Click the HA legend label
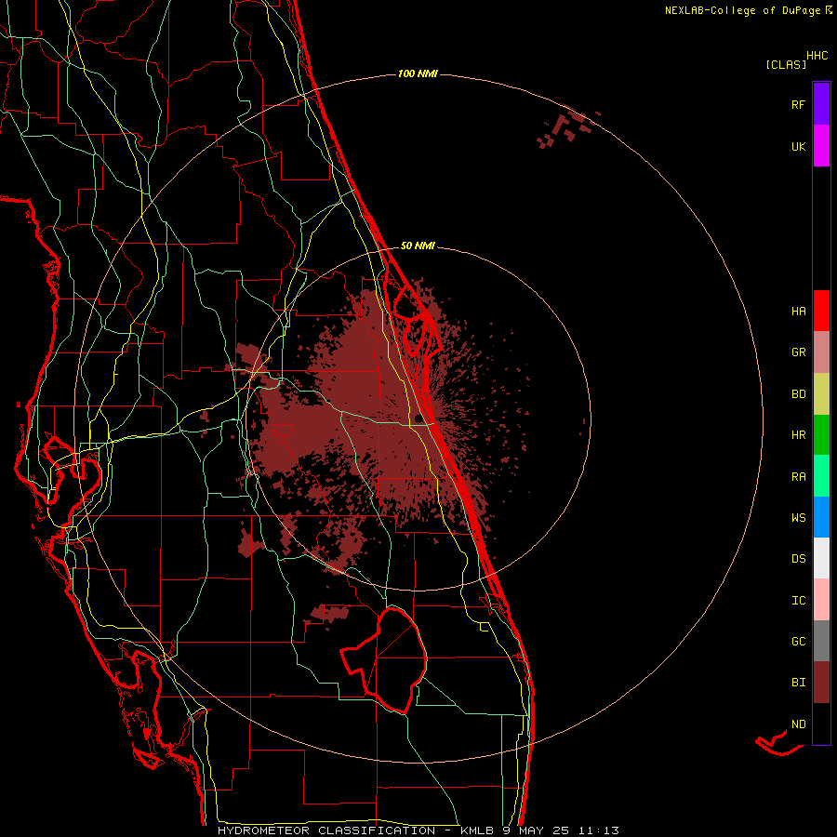 (x=799, y=312)
